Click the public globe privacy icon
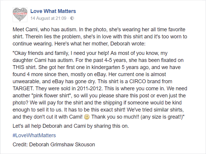 pos(72,18)
